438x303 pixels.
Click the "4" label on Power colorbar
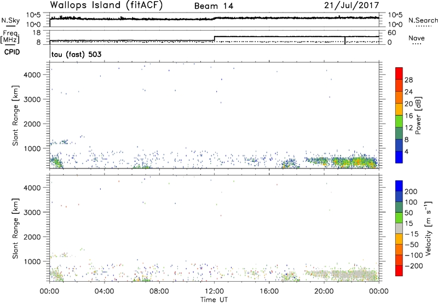pos(407,152)
